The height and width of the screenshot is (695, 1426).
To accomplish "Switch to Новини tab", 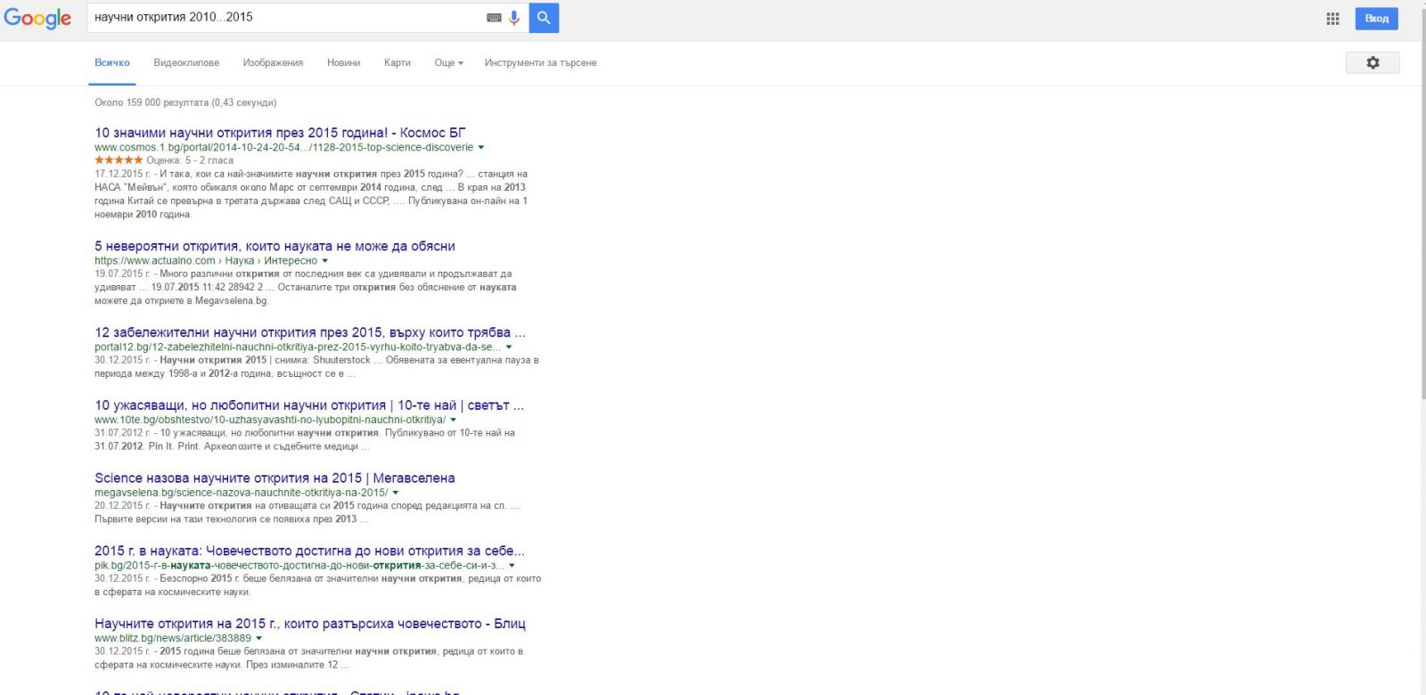I will tap(343, 62).
